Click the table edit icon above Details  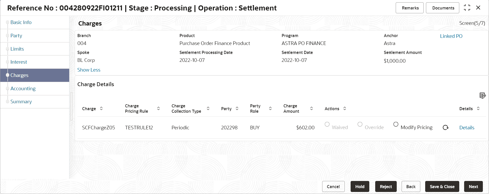tap(482, 96)
